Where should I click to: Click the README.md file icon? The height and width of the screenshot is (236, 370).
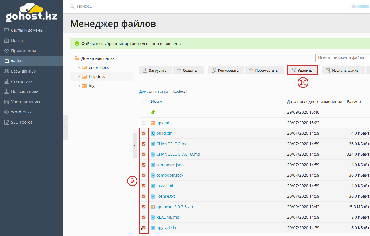click(153, 217)
